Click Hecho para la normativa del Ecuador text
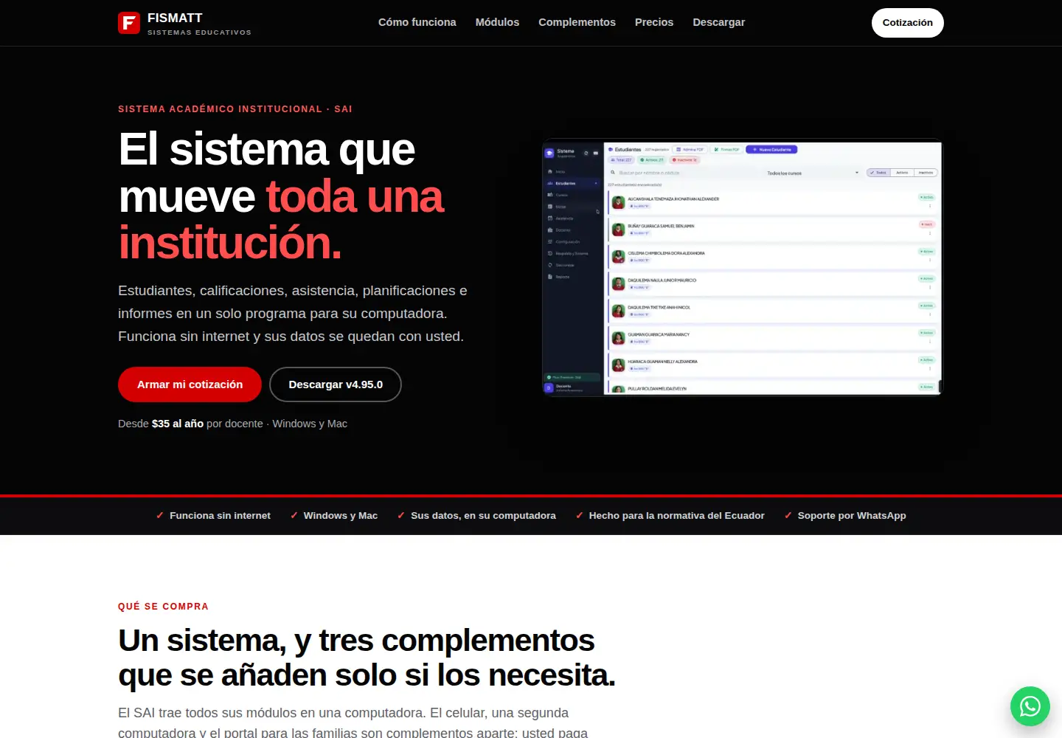1062x738 pixels. [x=676, y=515]
